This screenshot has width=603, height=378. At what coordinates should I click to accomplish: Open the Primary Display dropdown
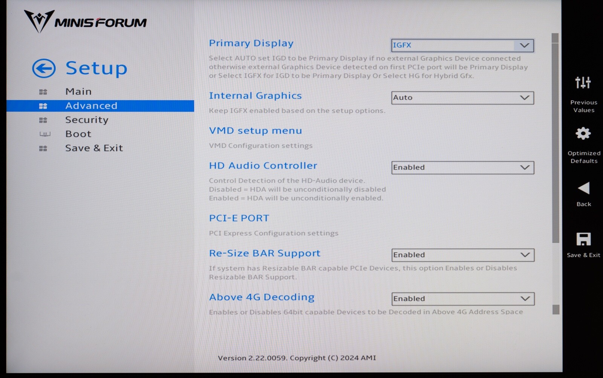point(462,46)
